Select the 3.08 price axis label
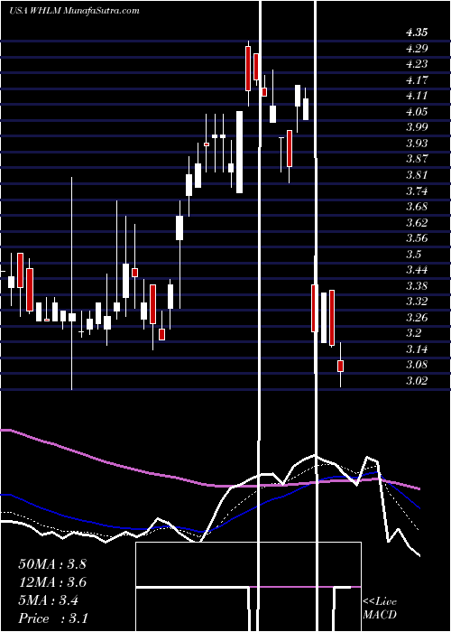This screenshot has height=632, width=451. (417, 365)
